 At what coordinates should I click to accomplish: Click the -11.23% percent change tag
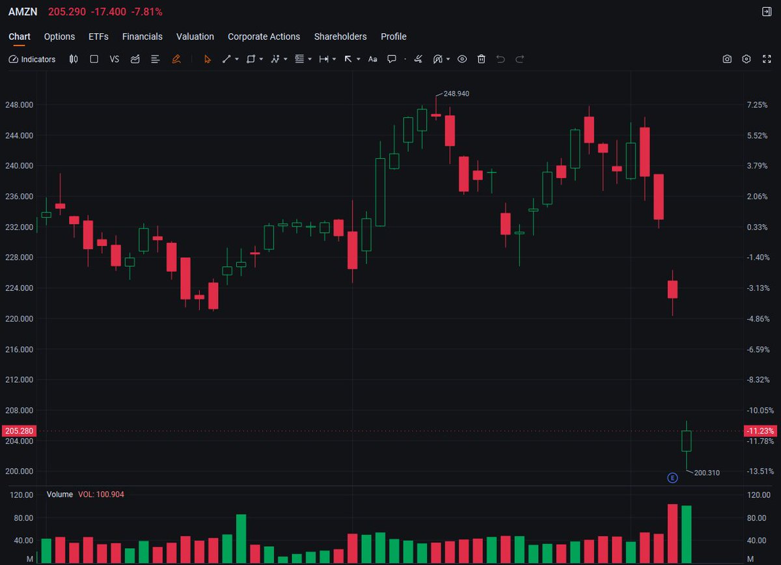[760, 431]
